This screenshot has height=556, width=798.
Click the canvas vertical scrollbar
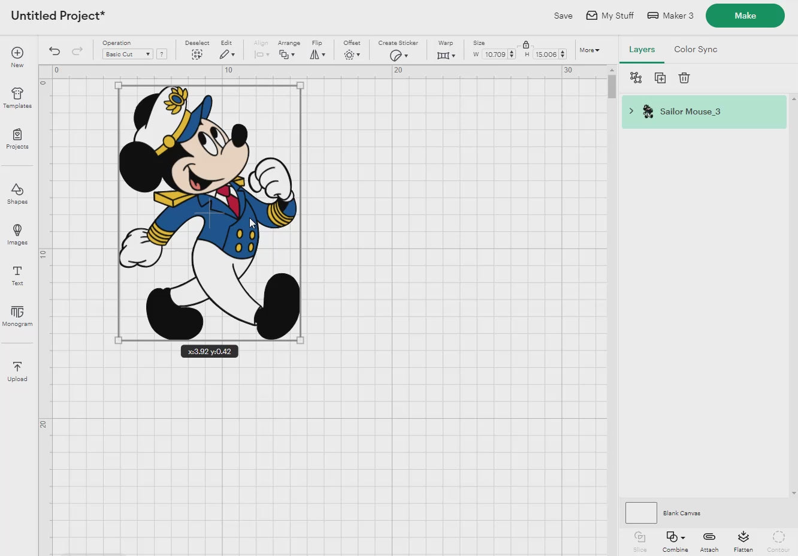point(612,87)
